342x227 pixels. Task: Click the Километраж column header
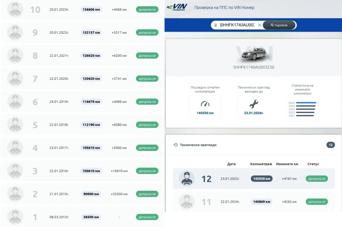point(260,164)
